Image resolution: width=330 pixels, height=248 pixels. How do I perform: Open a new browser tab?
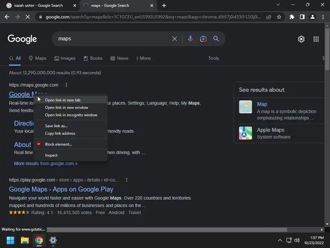[164, 5]
